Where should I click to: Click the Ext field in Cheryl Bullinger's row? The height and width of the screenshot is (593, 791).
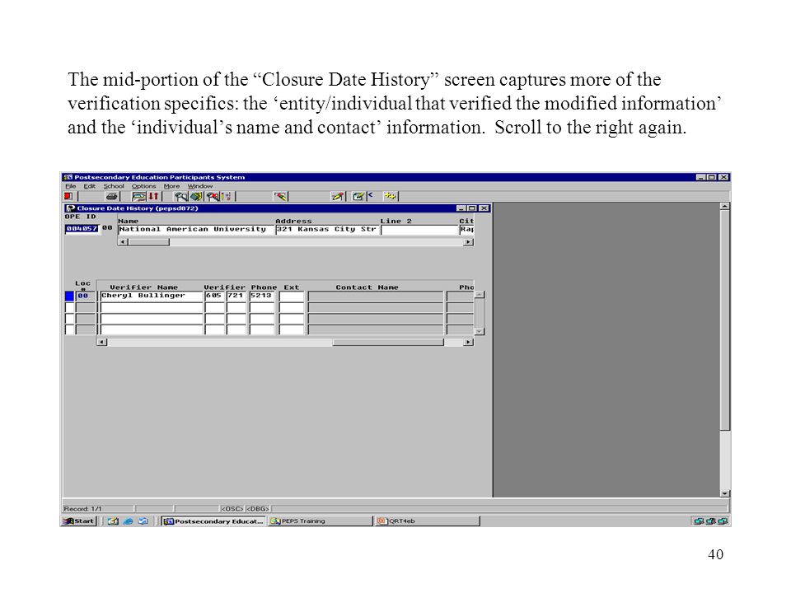click(x=292, y=296)
